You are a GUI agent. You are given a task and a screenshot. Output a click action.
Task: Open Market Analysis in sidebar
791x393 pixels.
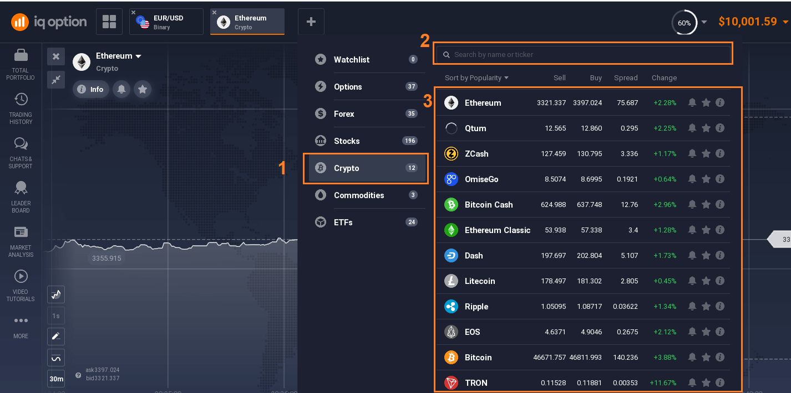(x=21, y=232)
